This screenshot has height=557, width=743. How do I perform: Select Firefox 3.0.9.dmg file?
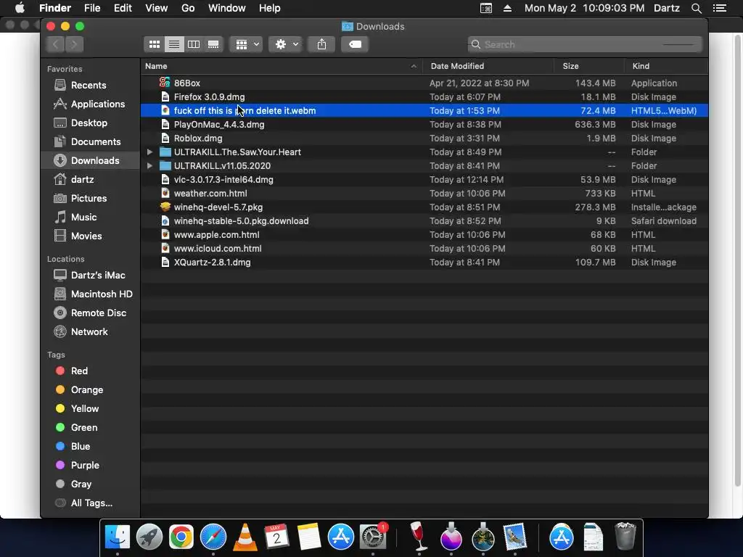[x=424, y=97]
